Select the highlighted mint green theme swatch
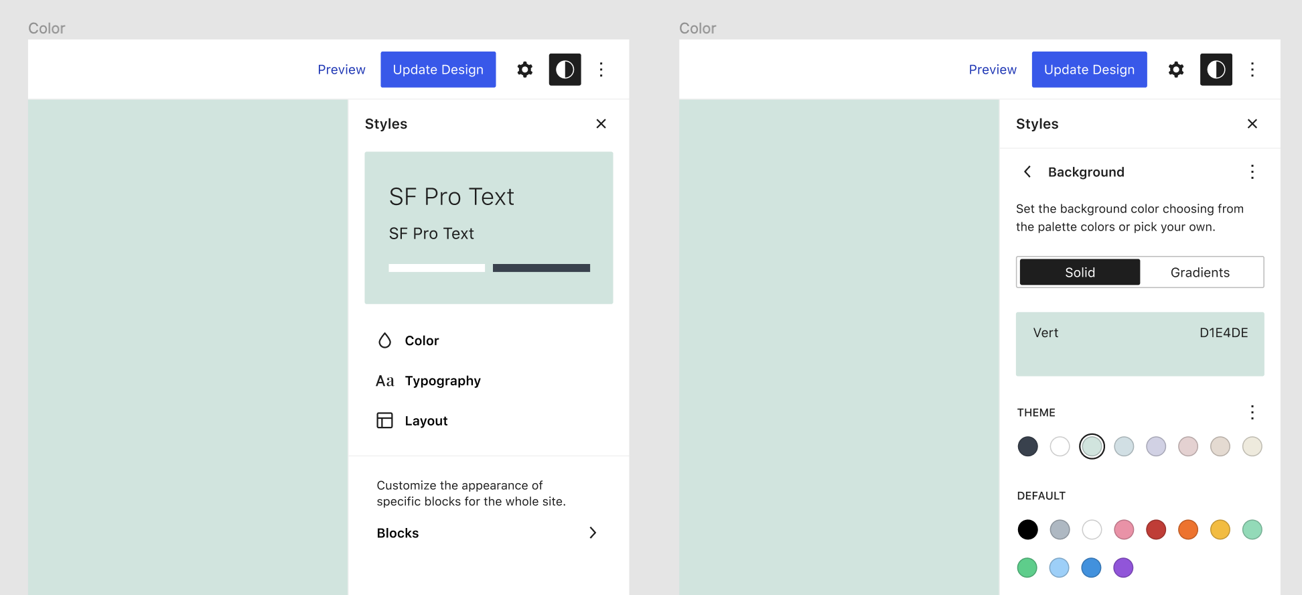1302x595 pixels. 1092,446
